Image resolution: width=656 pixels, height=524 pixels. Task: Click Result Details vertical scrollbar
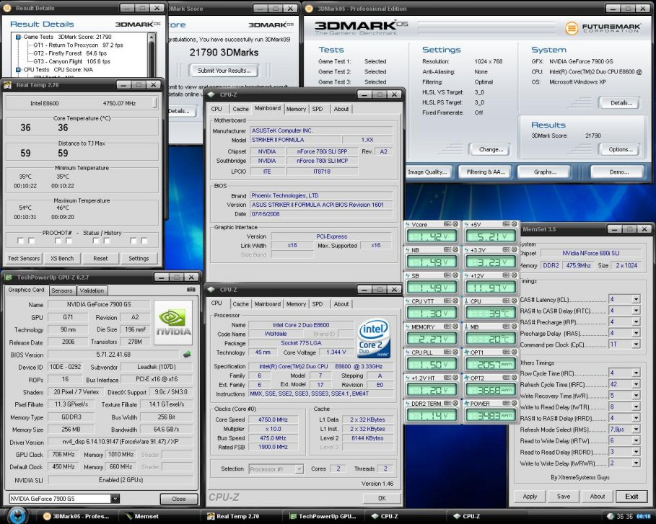click(x=152, y=55)
